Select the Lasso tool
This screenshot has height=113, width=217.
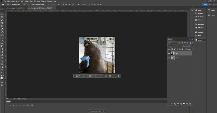[x=2, y=17]
